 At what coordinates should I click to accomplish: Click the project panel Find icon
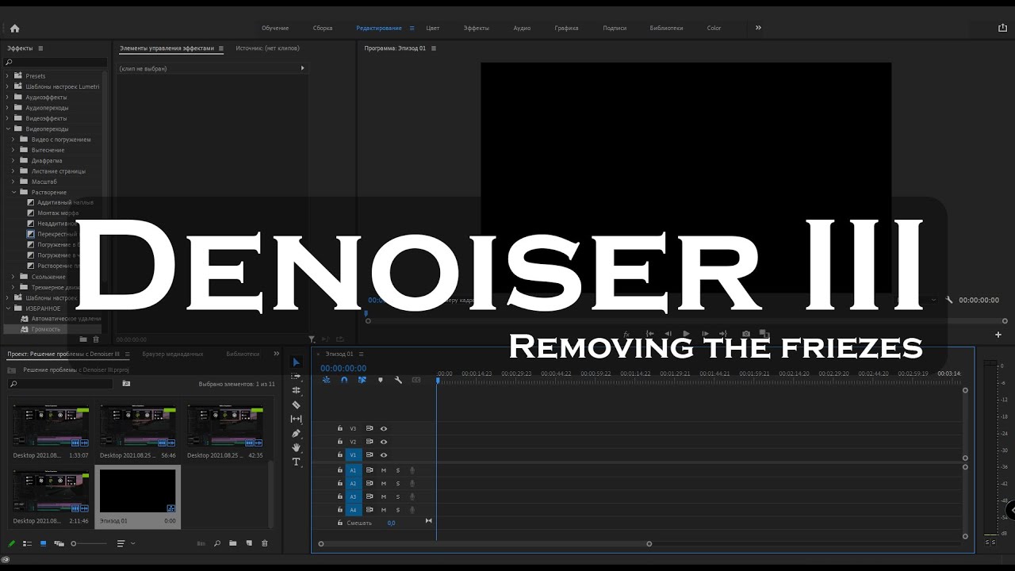pos(217,543)
